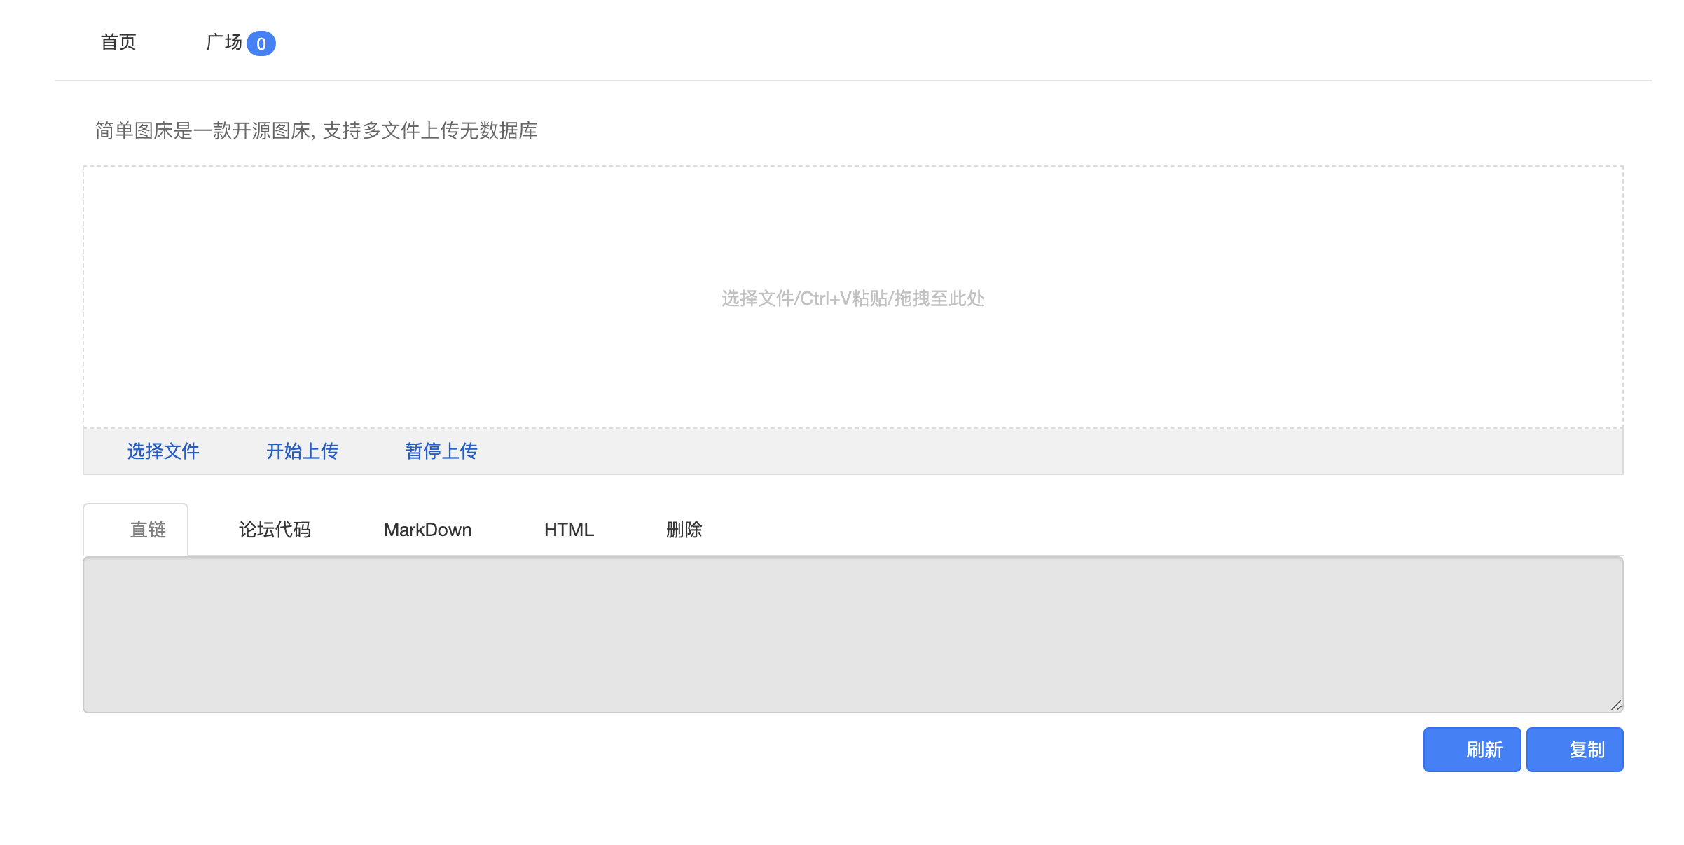The image size is (1684, 845).
Task: Switch to the 删除 tab
Action: tap(684, 530)
